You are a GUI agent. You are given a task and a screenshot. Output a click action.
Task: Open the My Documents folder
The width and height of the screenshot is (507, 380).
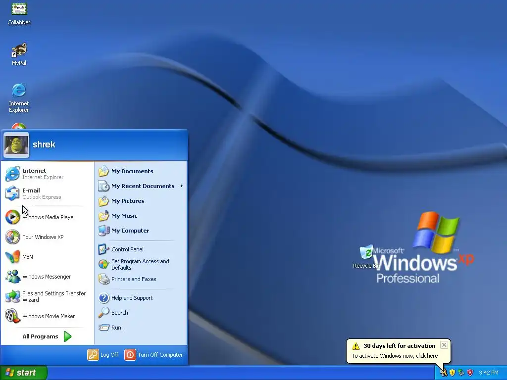coord(141,171)
